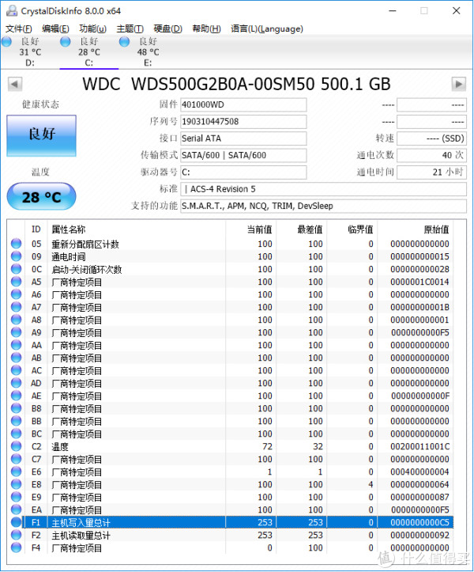474x572 pixels.
Task: Open the 文件(F) menu
Action: coord(19,28)
